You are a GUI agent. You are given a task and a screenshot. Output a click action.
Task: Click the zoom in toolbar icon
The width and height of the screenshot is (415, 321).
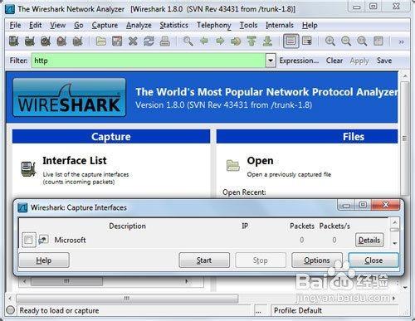330,41
